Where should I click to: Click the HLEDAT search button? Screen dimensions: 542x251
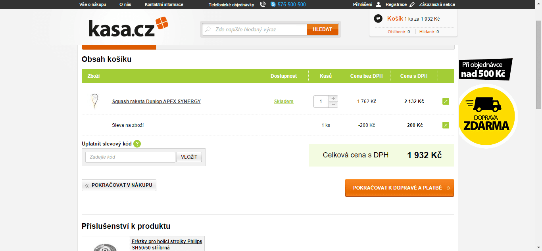(x=323, y=29)
